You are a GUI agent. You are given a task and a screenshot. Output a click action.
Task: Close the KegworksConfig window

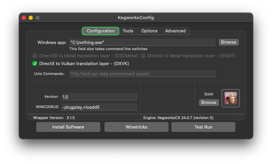click(x=24, y=18)
